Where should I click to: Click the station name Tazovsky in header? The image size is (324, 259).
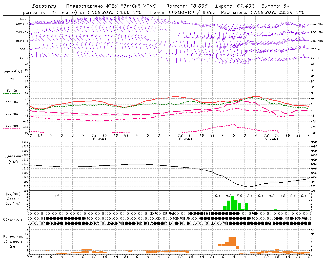(44, 6)
